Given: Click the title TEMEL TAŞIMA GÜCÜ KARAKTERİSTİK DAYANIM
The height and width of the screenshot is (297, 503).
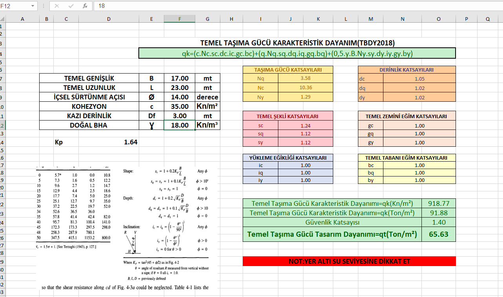Looking at the screenshot, I should 297,43.
